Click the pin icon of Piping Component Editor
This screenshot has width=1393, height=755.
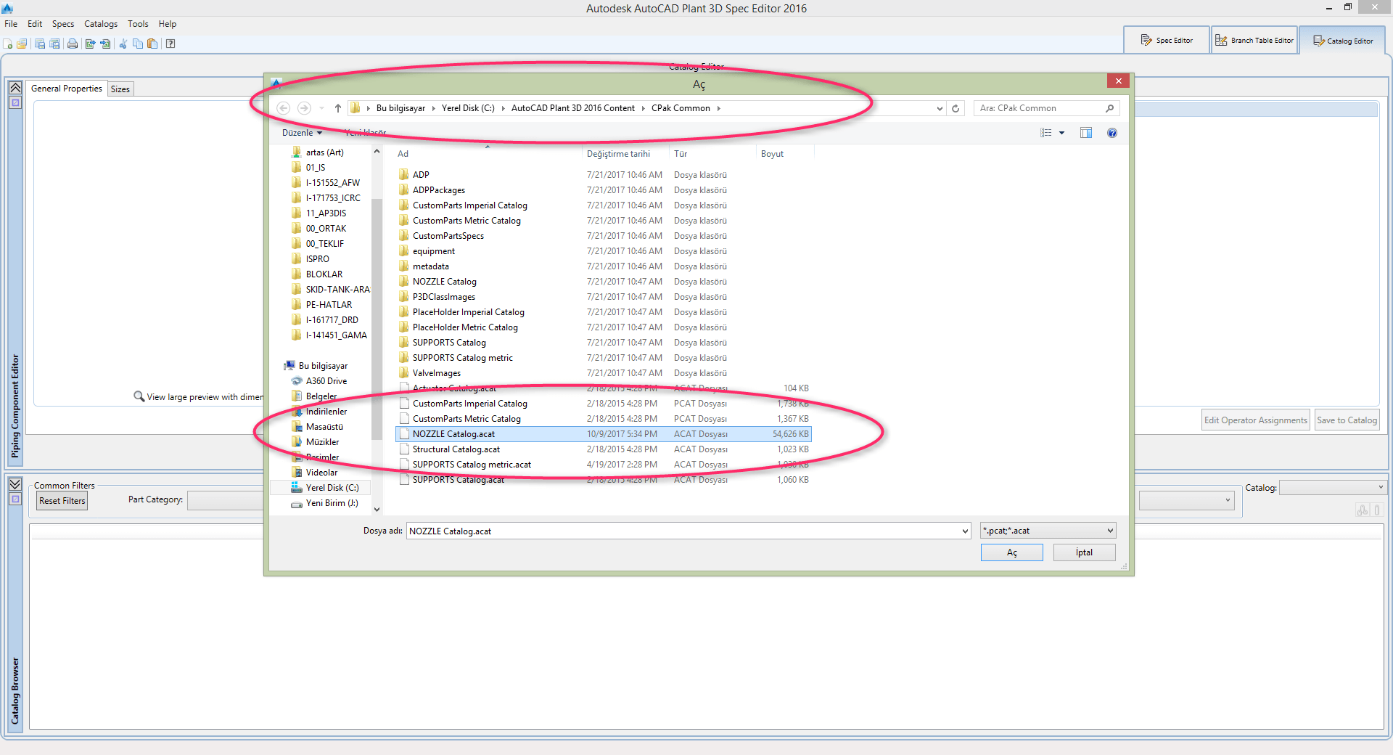(15, 103)
